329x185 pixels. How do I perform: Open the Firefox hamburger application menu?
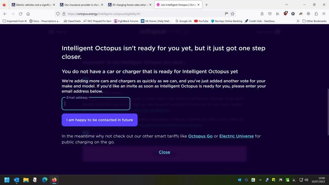pos(323,14)
